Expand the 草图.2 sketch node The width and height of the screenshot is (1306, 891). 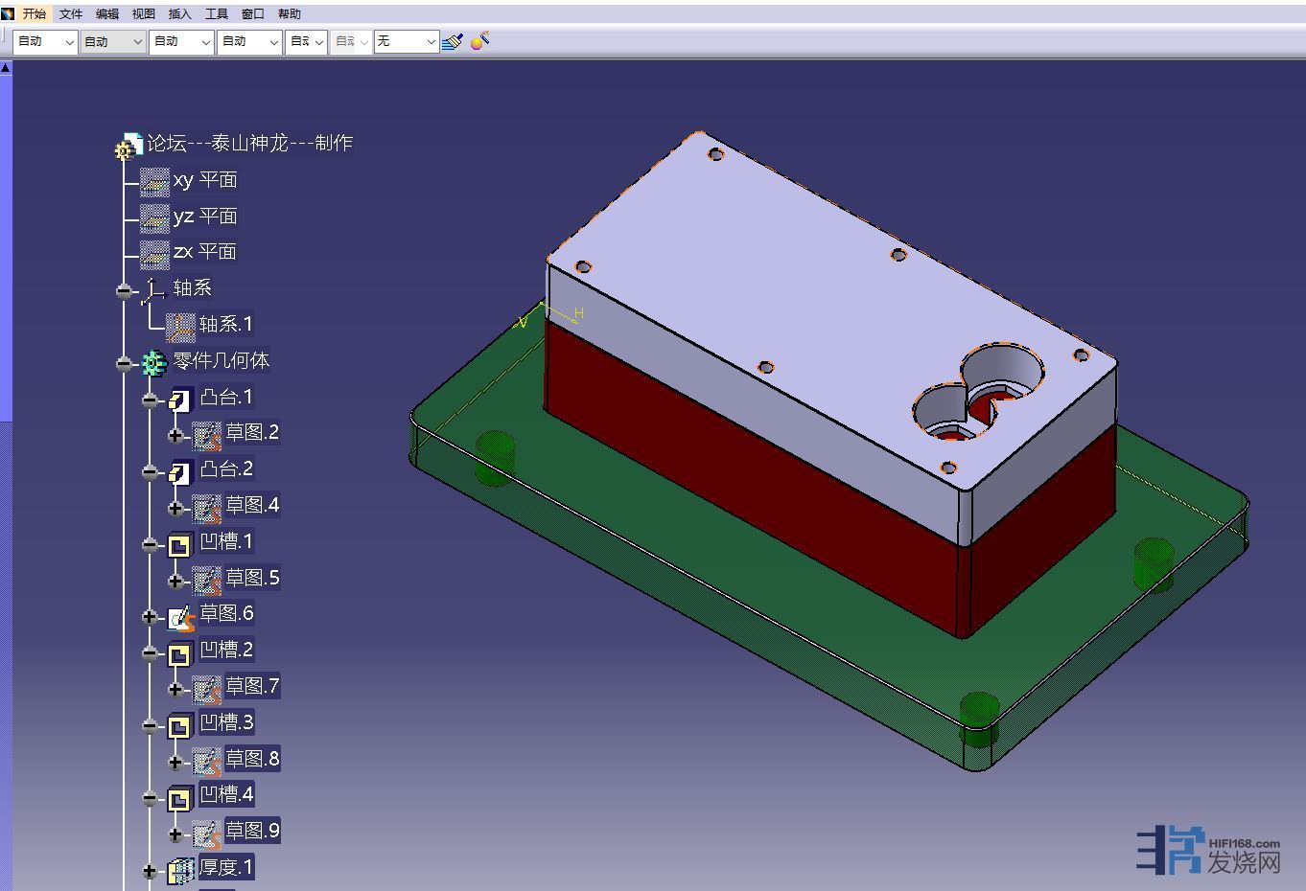click(175, 436)
